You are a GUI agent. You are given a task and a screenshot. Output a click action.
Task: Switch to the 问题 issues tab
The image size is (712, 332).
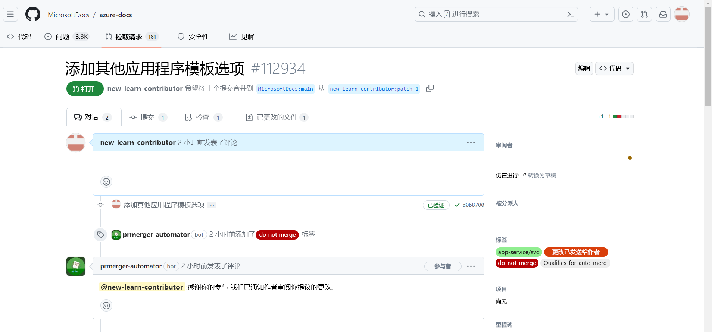point(67,37)
